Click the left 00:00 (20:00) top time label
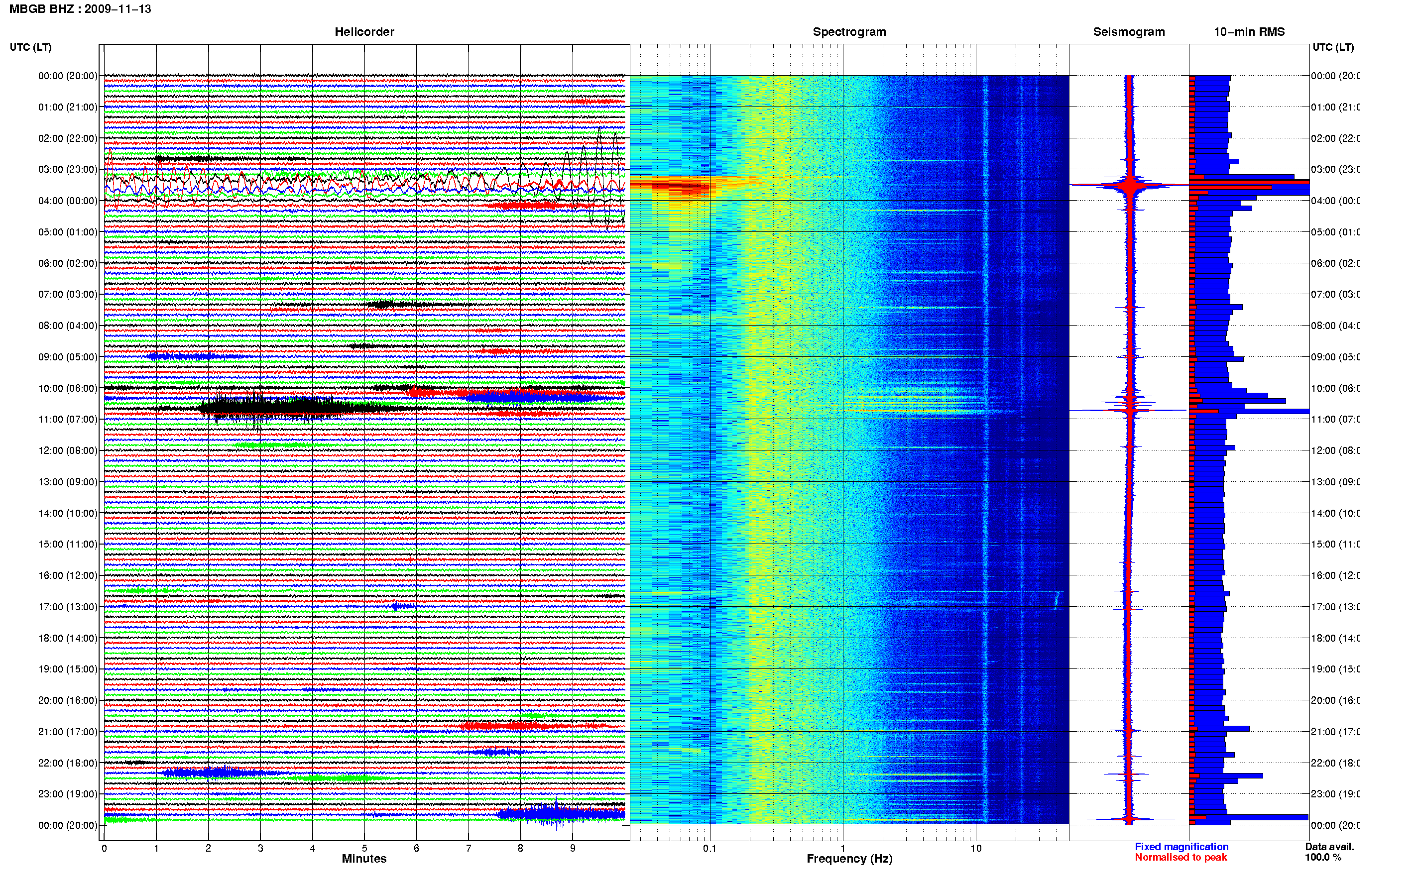The width and height of the screenshot is (1416, 885). click(67, 76)
